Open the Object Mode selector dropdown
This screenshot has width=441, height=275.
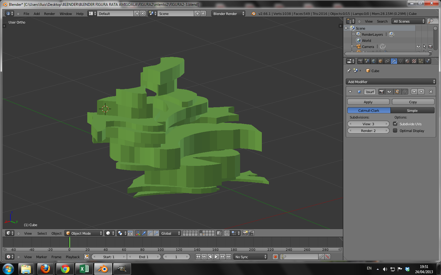tap(84, 233)
